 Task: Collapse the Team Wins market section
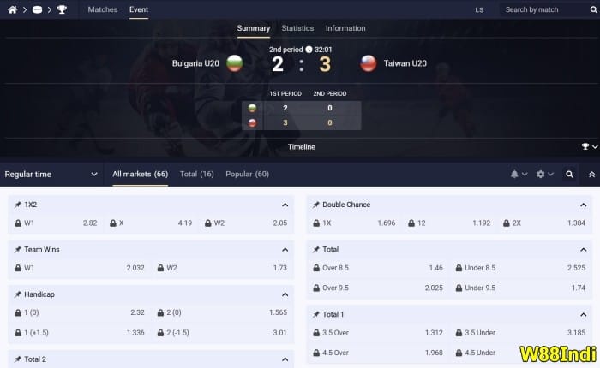pyautogui.click(x=285, y=249)
